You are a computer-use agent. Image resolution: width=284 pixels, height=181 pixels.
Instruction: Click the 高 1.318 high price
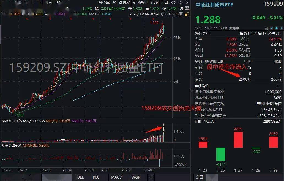[152, 9]
